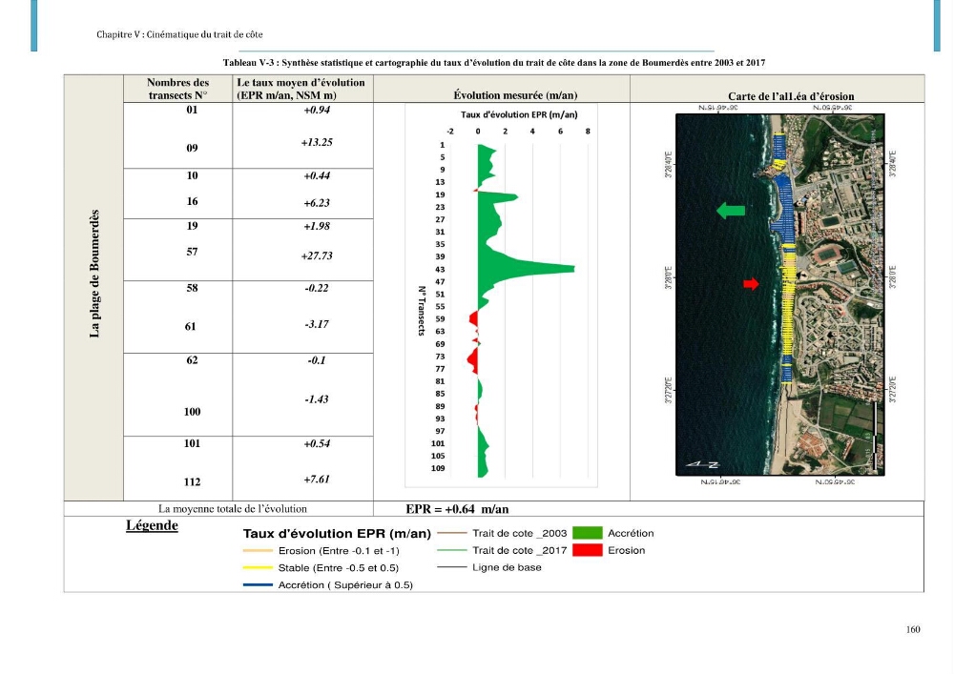954x674 pixels.
Task: Click the rate value '-3.17'
Action: 317,324
